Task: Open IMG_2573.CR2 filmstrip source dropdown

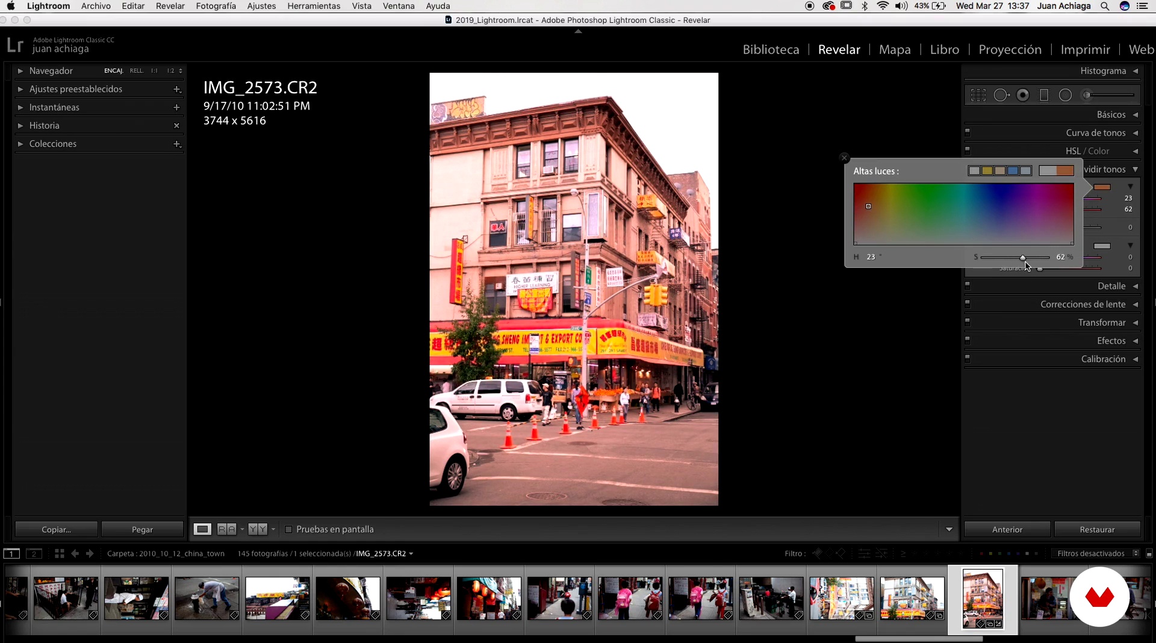Action: [x=385, y=553]
